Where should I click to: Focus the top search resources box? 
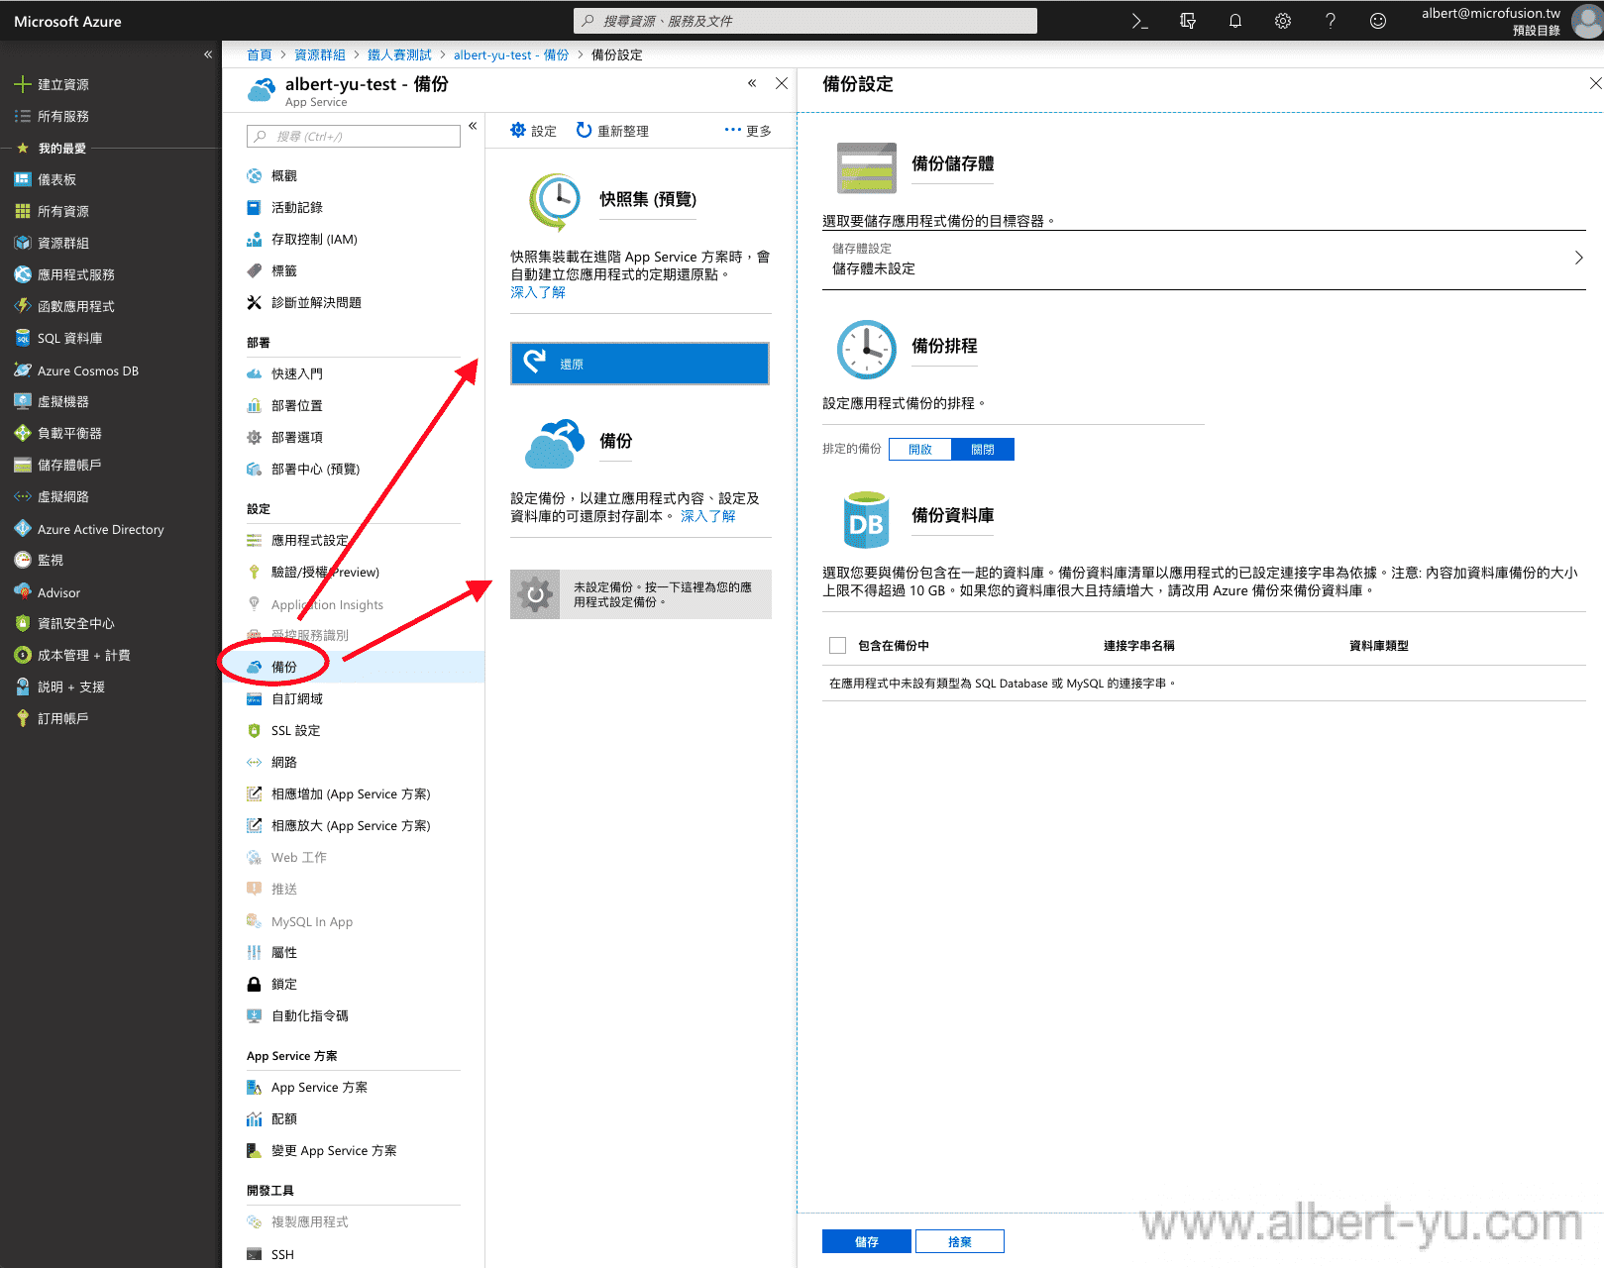point(805,21)
